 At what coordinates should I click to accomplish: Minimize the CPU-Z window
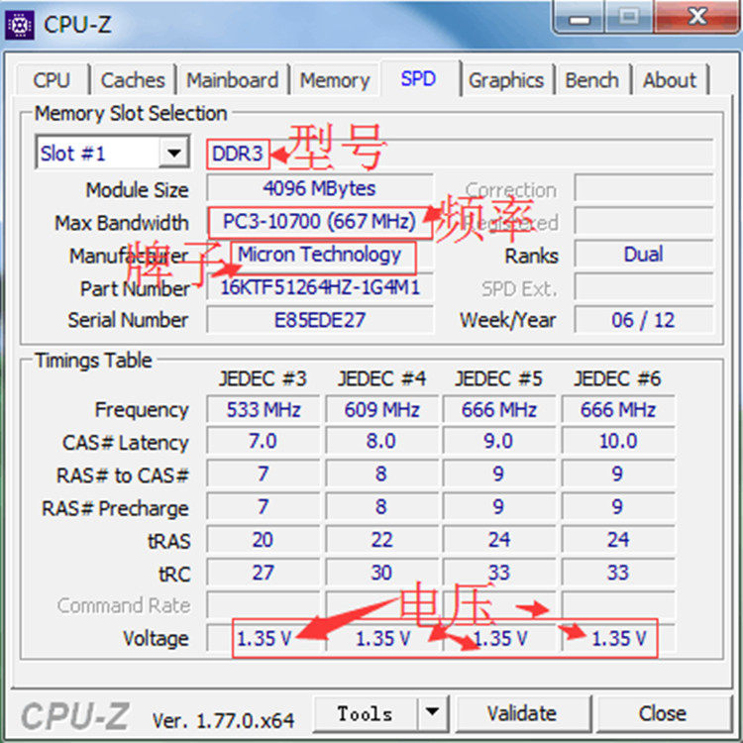tap(580, 18)
